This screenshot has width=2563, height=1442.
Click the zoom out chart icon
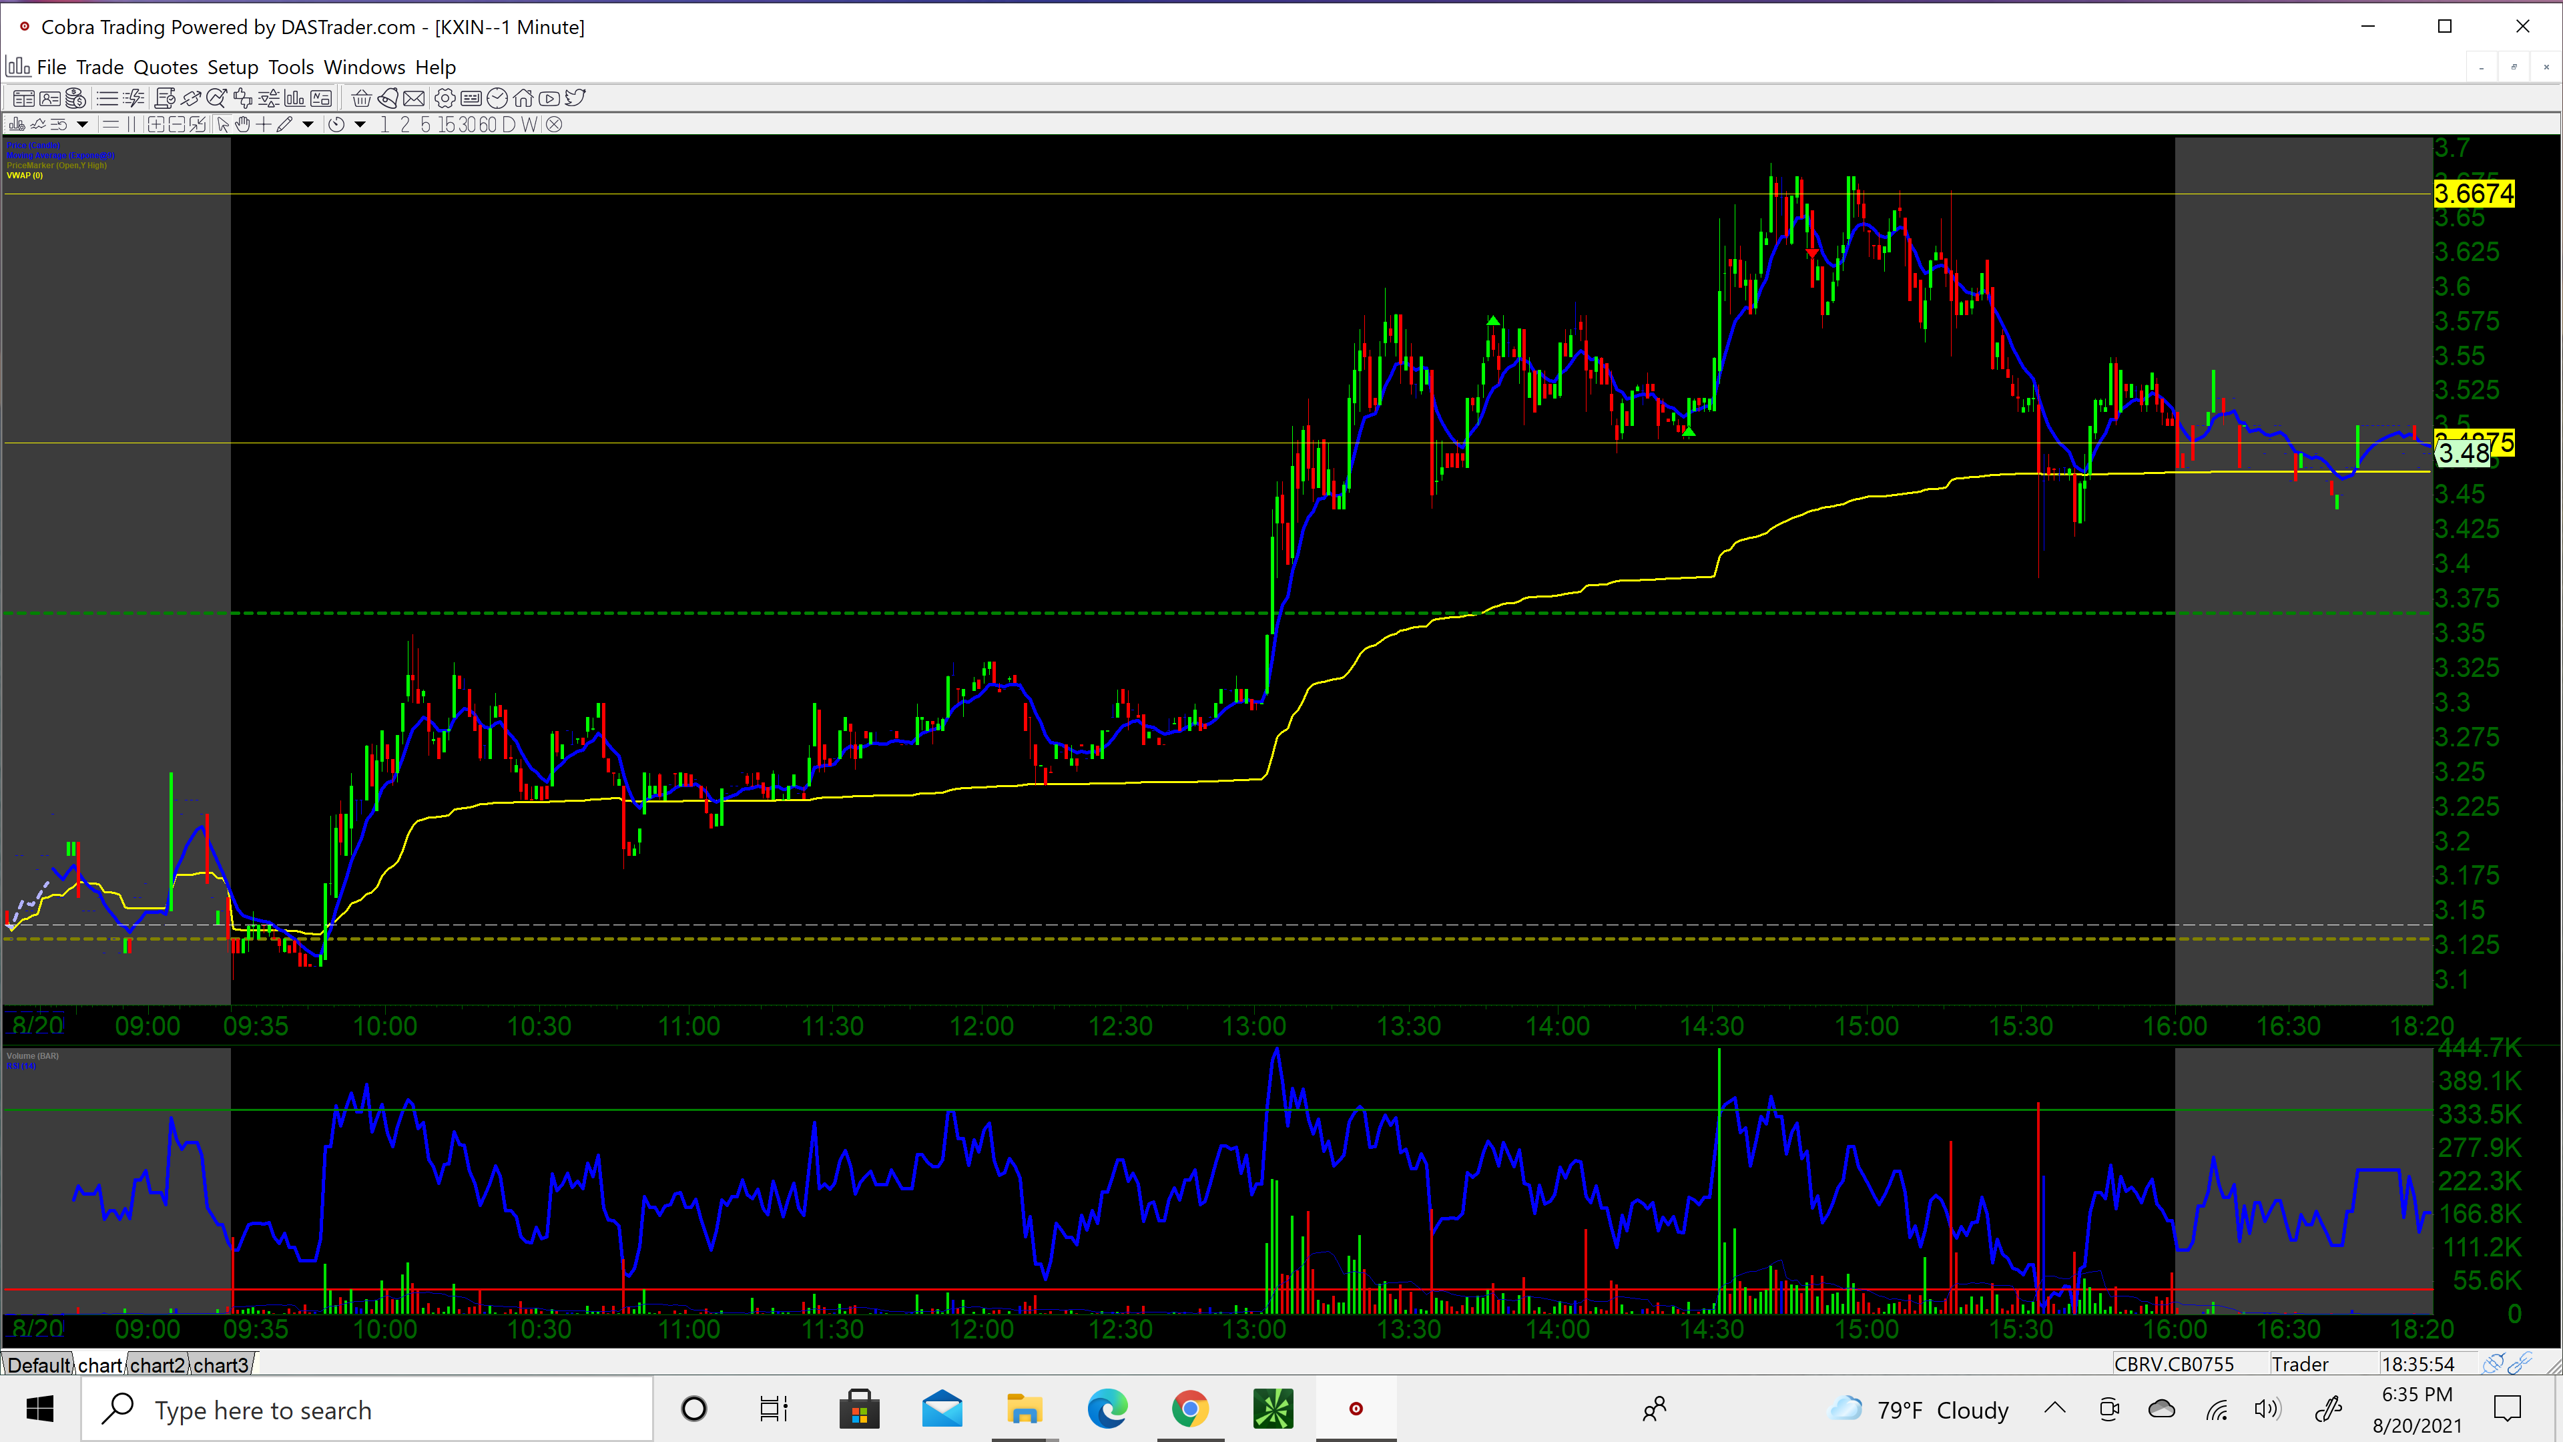(177, 124)
